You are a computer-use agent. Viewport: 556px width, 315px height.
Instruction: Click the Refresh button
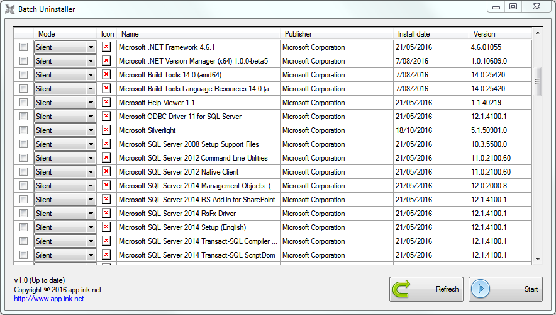pyautogui.click(x=426, y=289)
